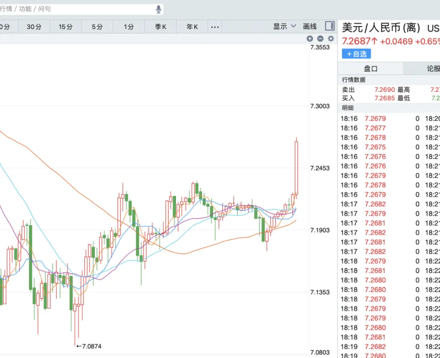Switch to 季K quarterly candles

point(160,27)
